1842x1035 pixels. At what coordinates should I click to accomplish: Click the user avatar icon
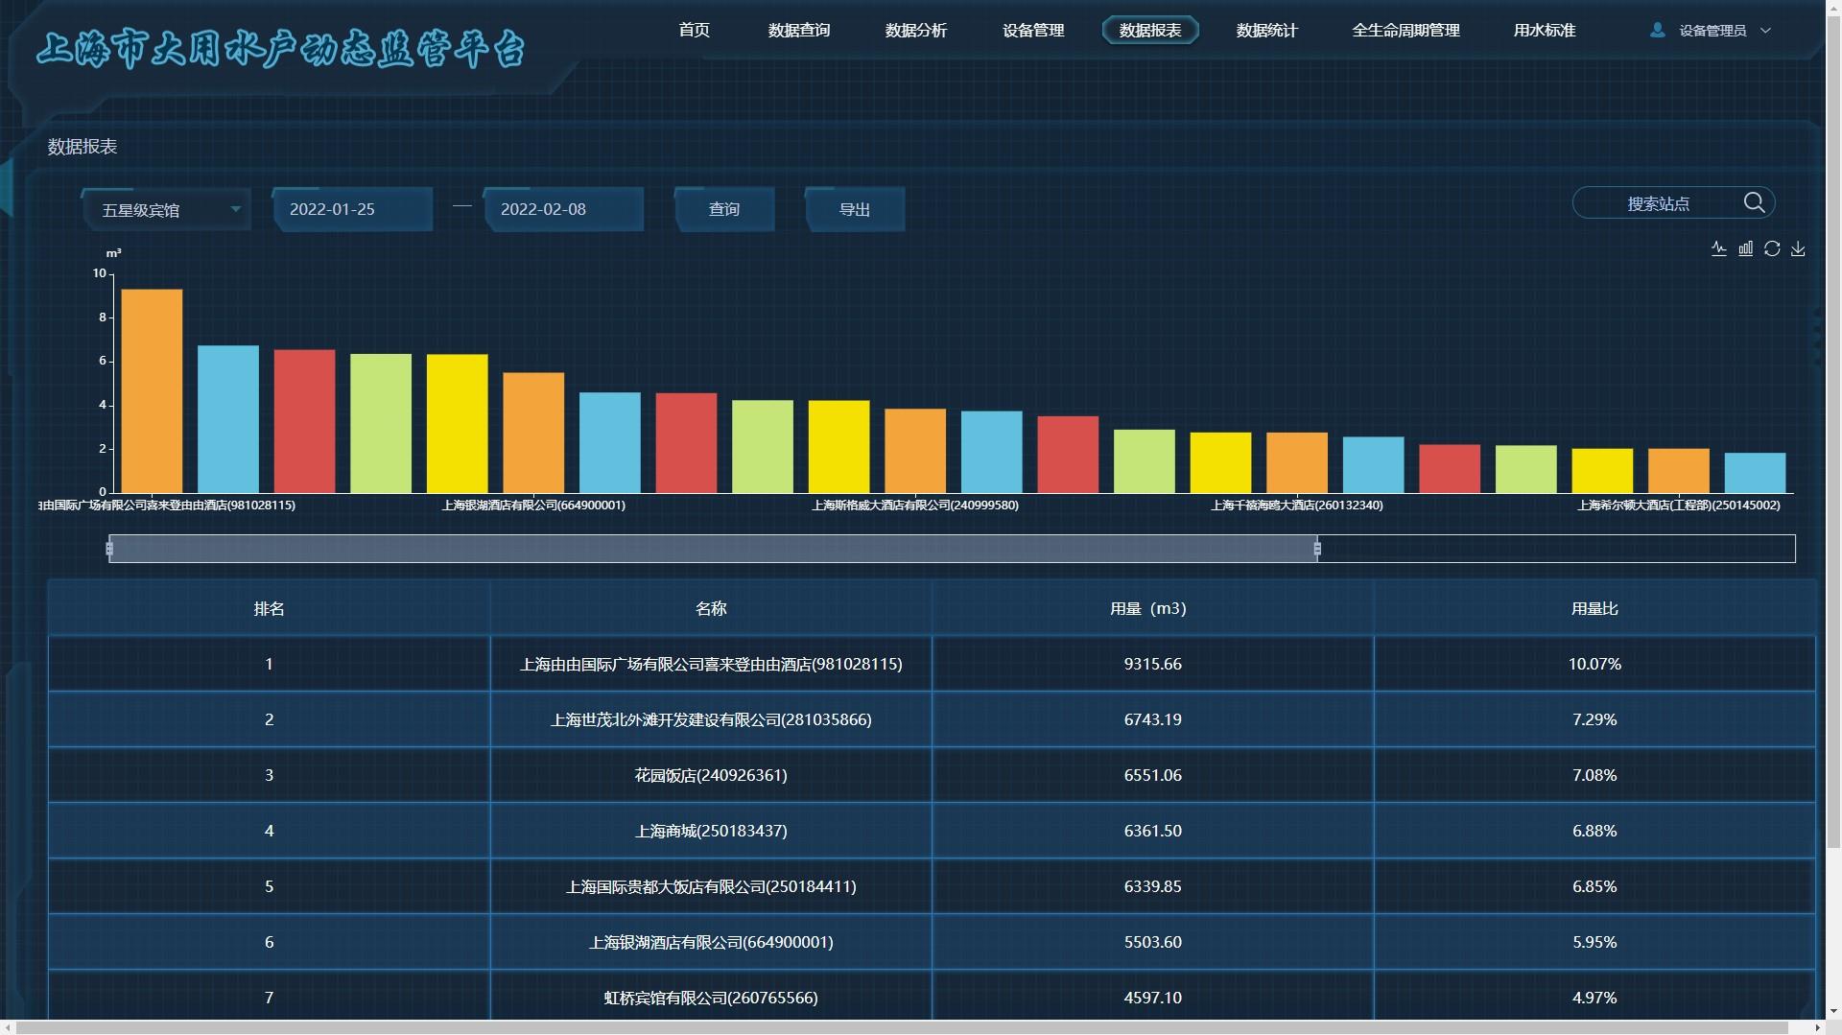pos(1657,31)
